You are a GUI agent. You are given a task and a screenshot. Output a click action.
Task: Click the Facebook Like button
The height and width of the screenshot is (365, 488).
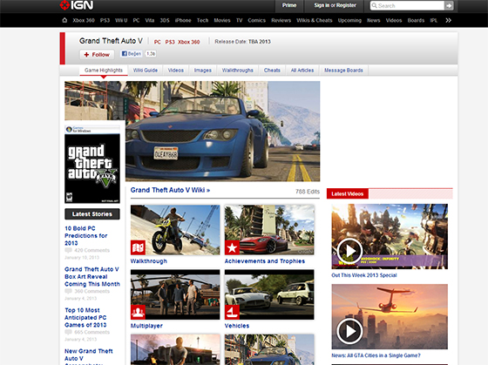132,54
